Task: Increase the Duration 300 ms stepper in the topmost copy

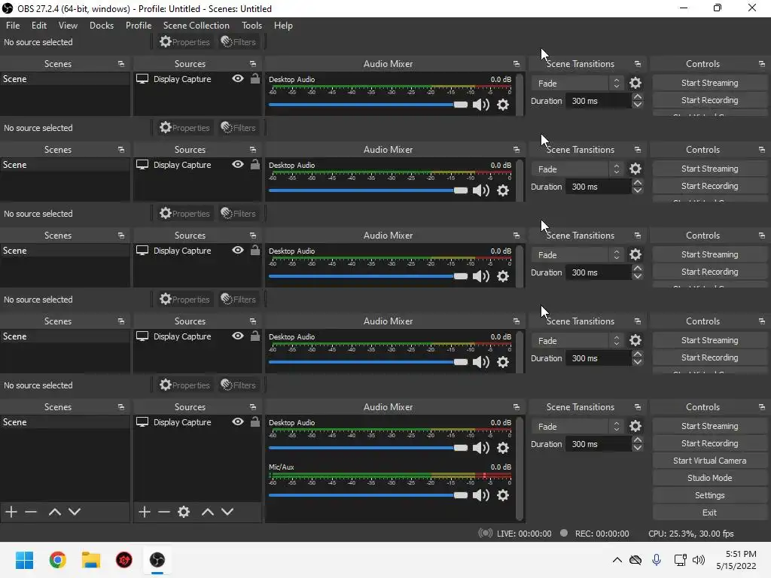Action: (637, 97)
